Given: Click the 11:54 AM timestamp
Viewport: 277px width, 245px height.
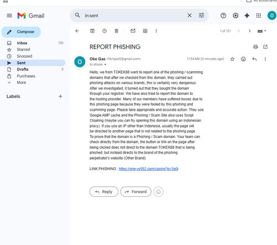Looking at the screenshot, I should point(206,59).
